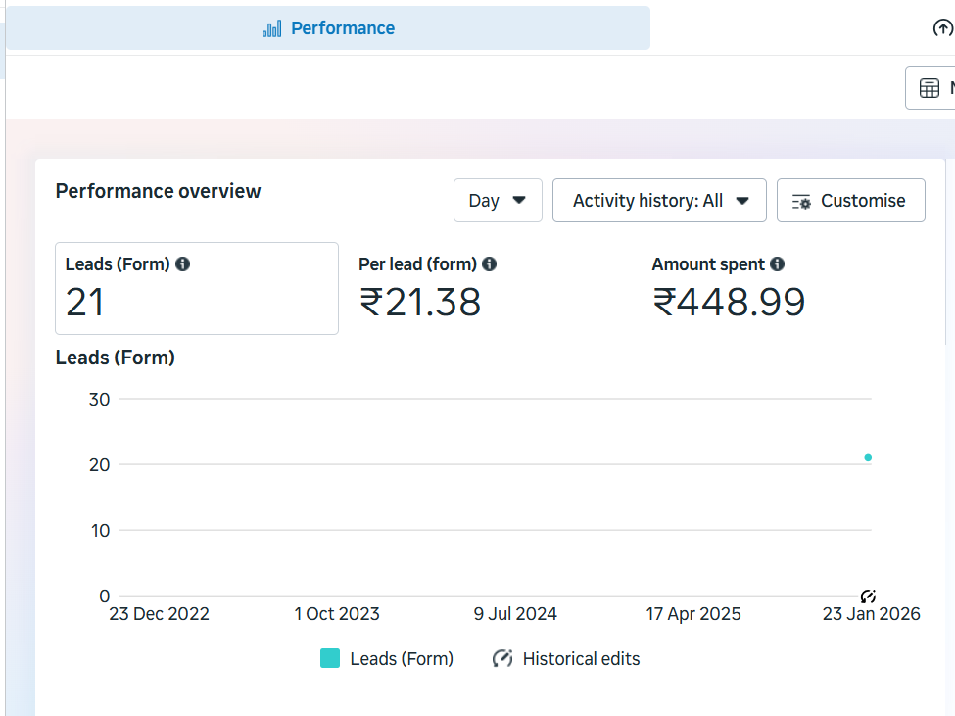Click the Performance overview heading
The height and width of the screenshot is (716, 955).
click(158, 191)
